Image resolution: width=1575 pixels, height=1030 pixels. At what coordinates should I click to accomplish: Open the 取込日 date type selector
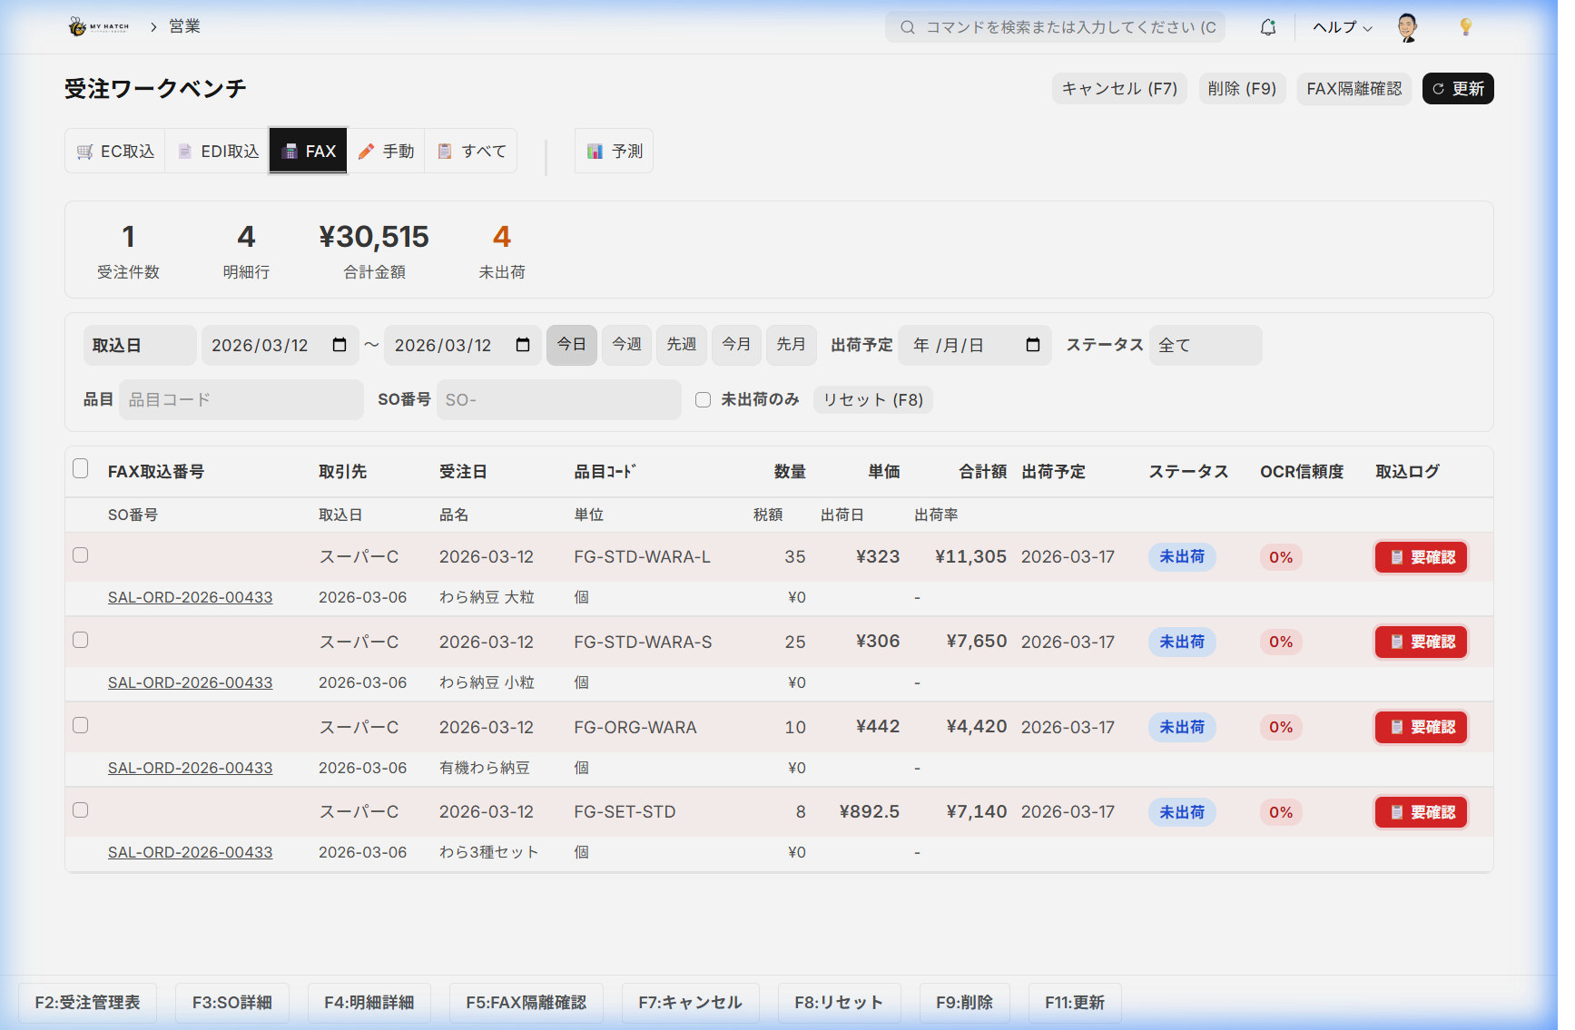[140, 346]
